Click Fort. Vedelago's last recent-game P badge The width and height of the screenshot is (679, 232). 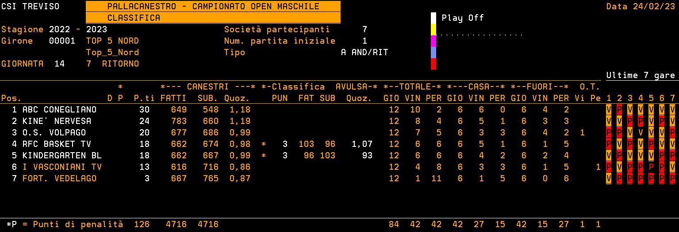click(672, 179)
